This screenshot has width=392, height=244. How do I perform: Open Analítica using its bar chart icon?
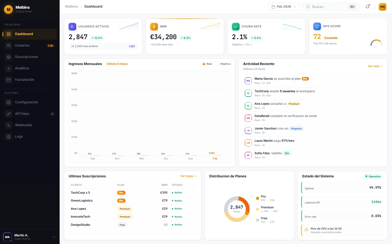tap(8, 68)
